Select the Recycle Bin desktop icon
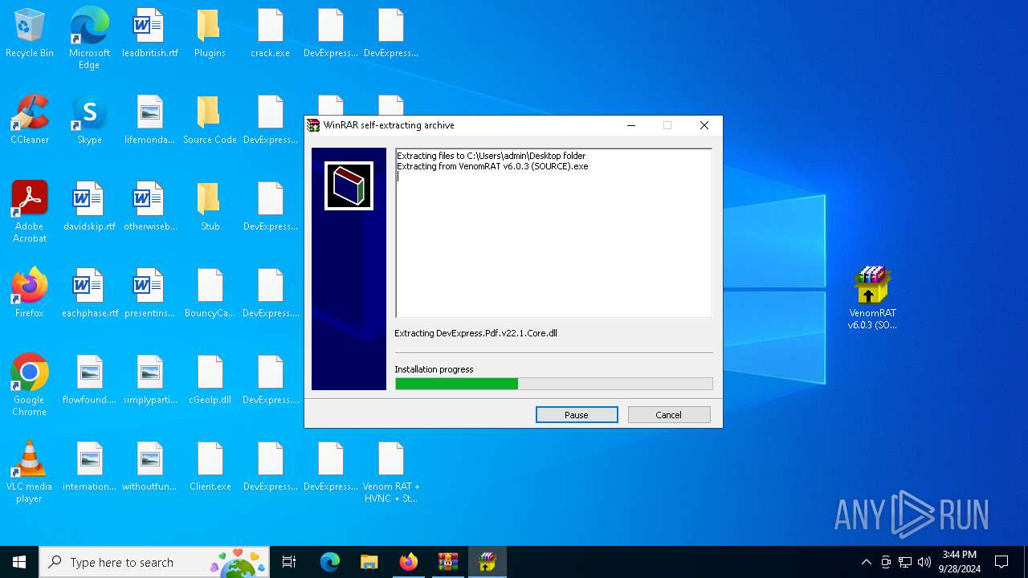This screenshot has height=578, width=1028. tap(30, 35)
